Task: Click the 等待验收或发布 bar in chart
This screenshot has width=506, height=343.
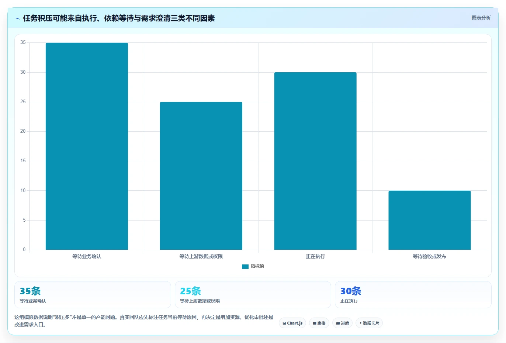Action: [x=430, y=220]
